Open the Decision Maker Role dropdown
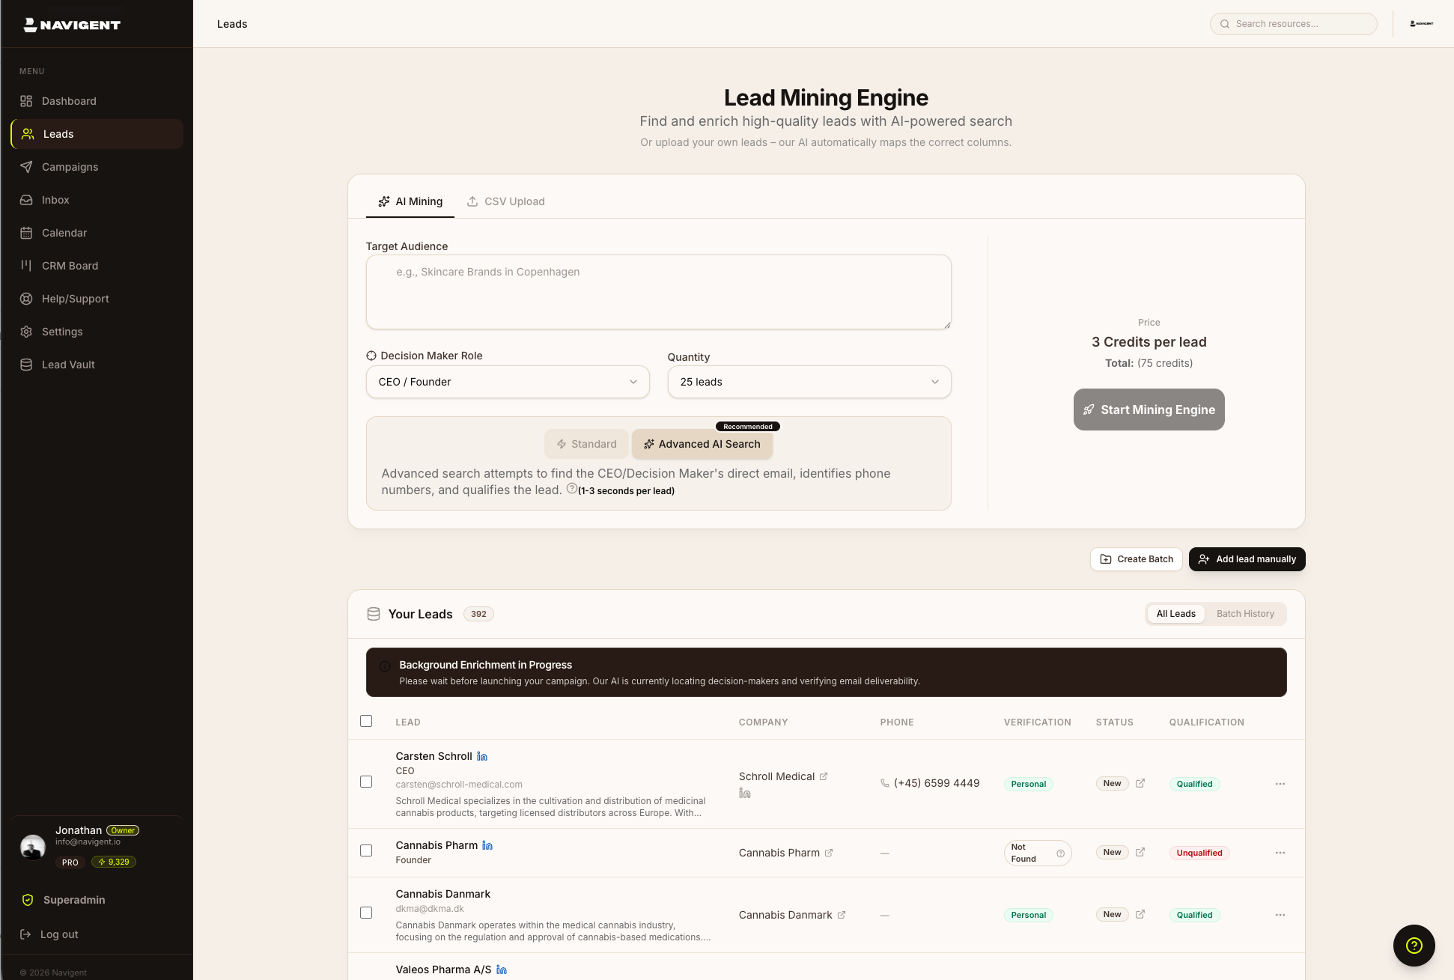The height and width of the screenshot is (980, 1454). pyautogui.click(x=508, y=382)
